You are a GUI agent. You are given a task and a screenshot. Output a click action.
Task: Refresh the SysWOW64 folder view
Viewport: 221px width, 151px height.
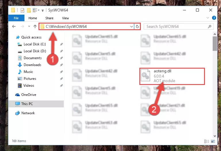click(x=137, y=26)
